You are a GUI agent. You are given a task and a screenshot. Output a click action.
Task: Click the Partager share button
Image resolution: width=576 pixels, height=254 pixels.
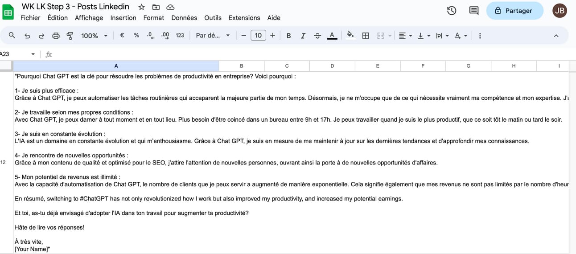click(515, 10)
